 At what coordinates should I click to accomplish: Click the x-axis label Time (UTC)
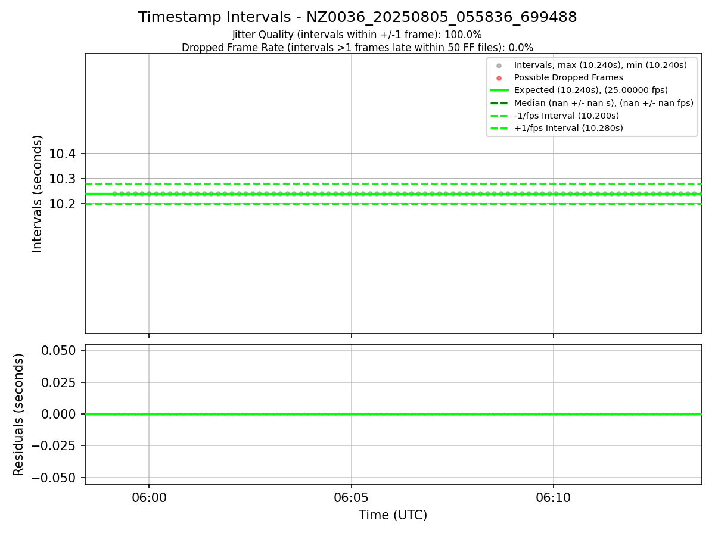(x=393, y=515)
